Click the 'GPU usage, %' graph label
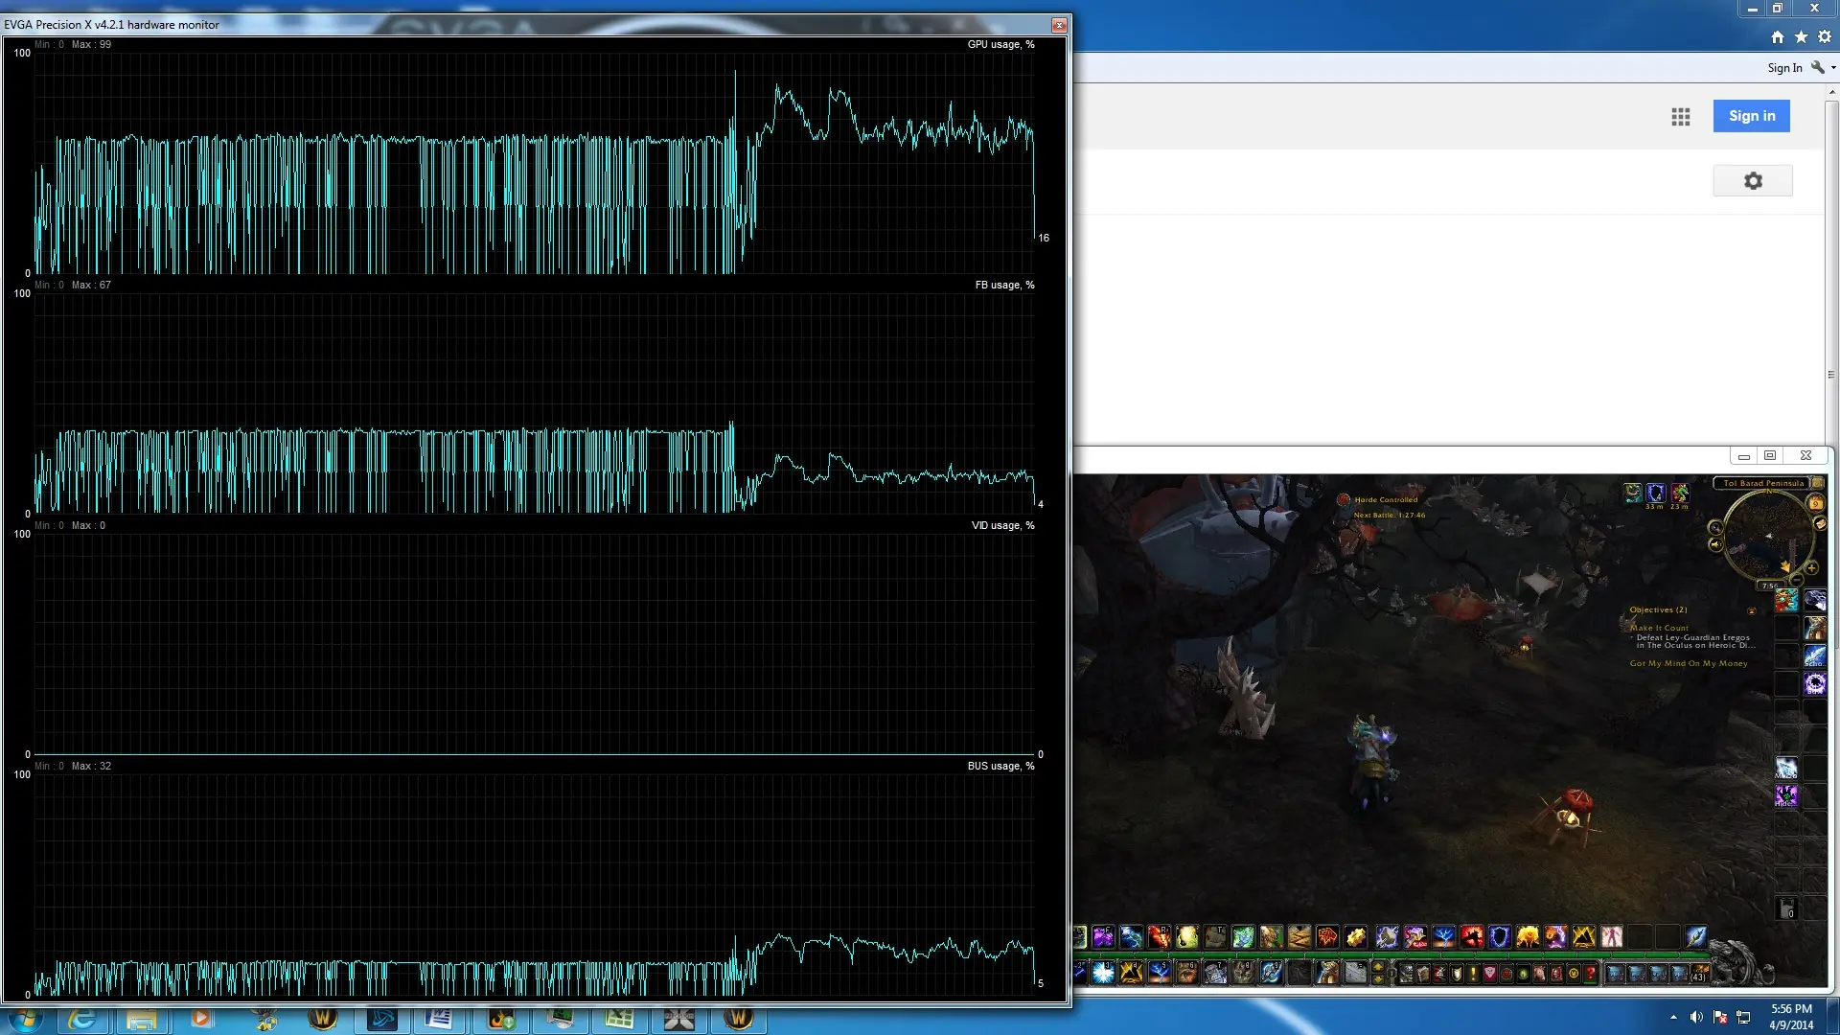The height and width of the screenshot is (1035, 1840). [1000, 45]
